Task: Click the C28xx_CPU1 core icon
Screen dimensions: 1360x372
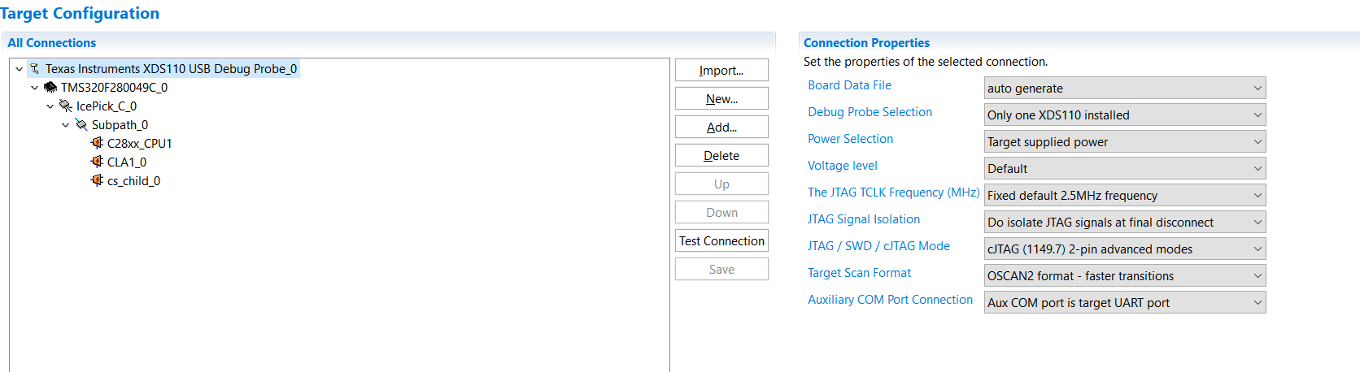Action: (97, 143)
